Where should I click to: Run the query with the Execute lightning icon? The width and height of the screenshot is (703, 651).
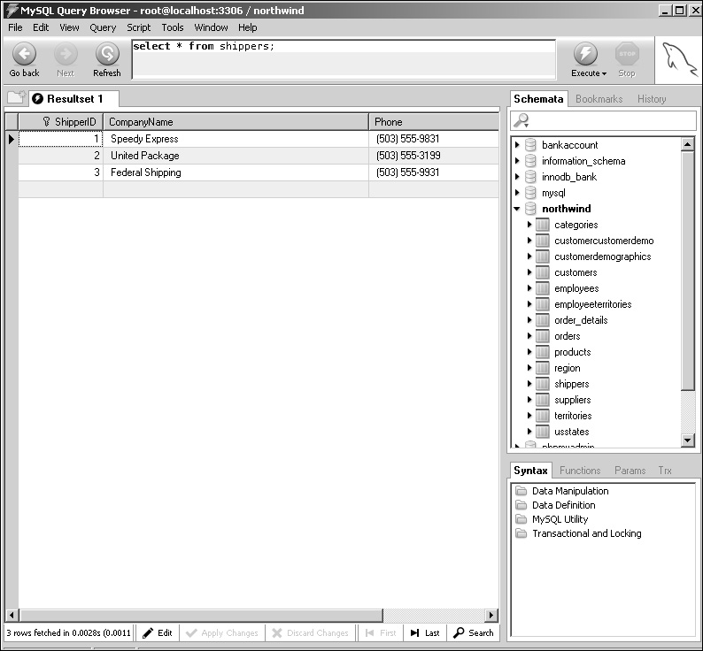585,54
